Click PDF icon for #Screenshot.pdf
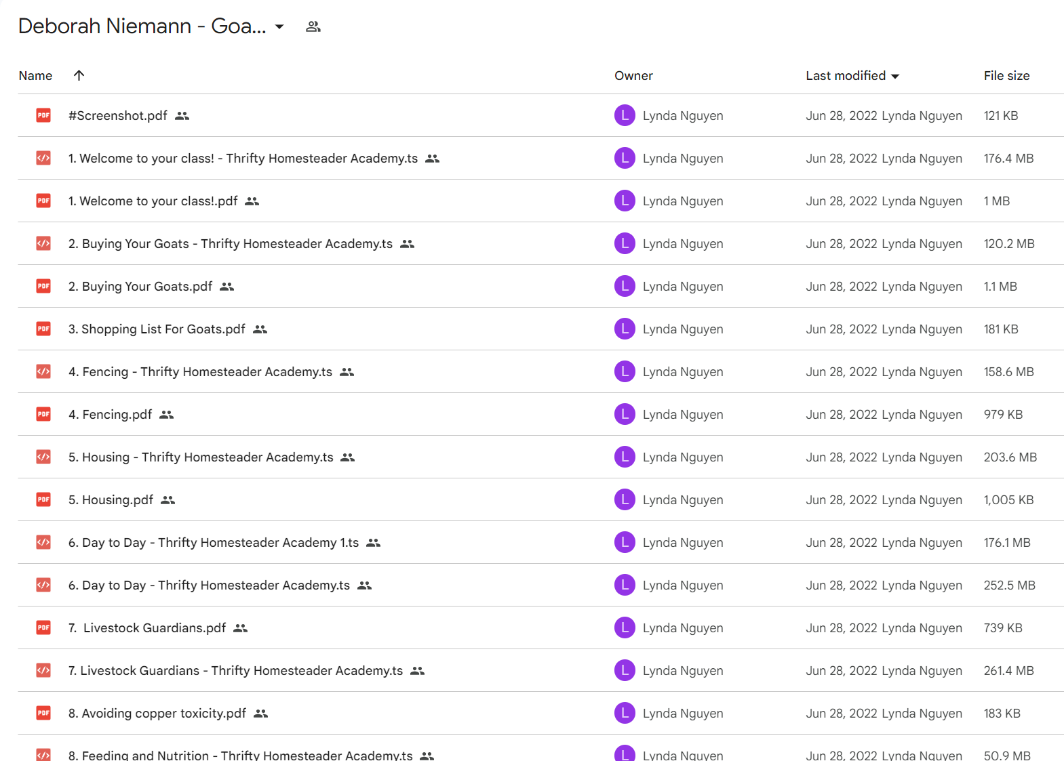The height and width of the screenshot is (761, 1064). [x=43, y=115]
